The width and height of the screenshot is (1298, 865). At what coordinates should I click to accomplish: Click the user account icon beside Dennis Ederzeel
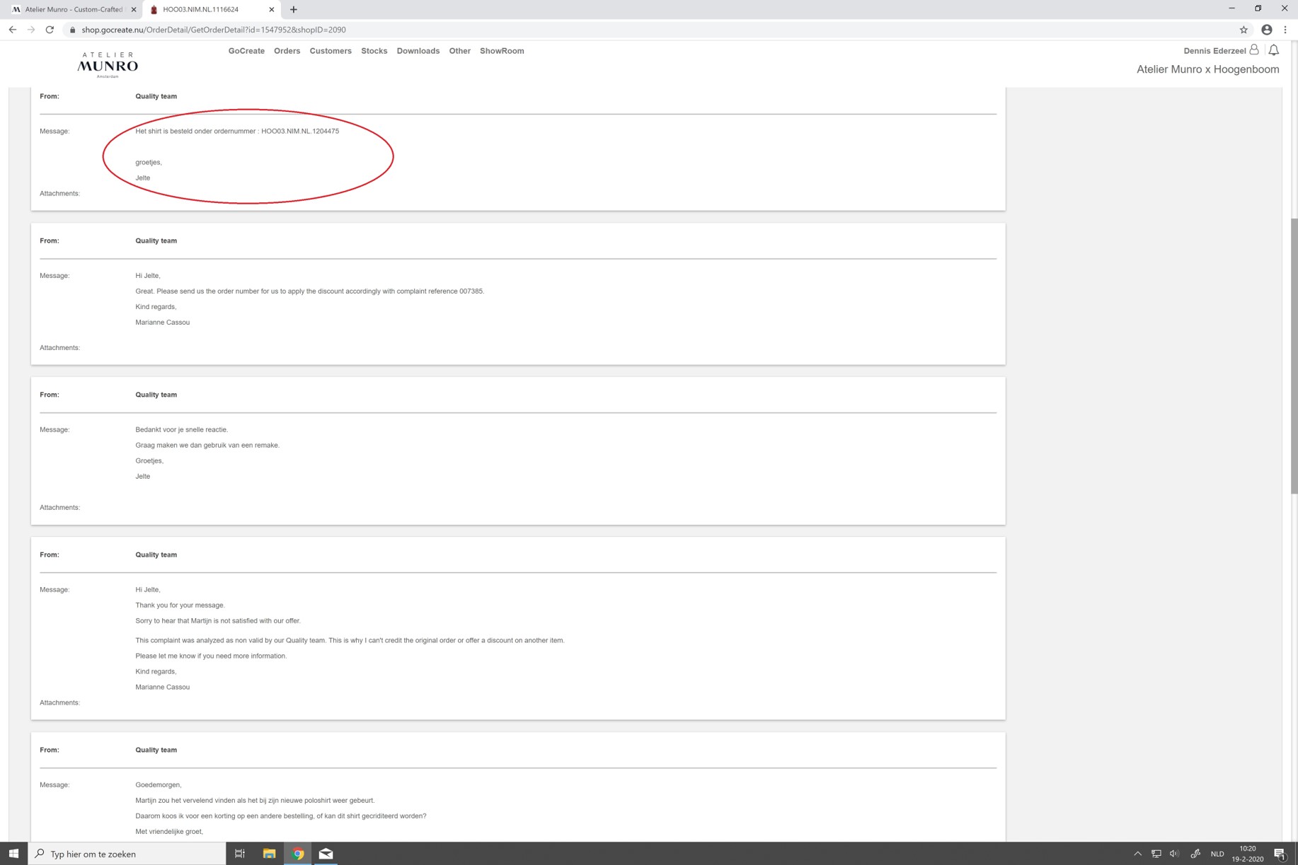1254,50
